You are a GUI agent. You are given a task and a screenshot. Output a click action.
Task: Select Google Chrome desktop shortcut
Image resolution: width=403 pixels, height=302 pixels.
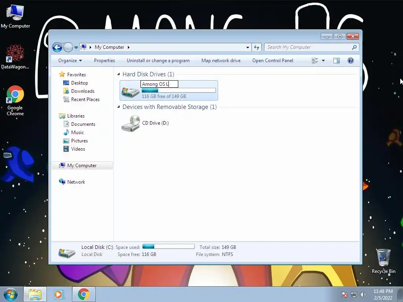tap(15, 101)
